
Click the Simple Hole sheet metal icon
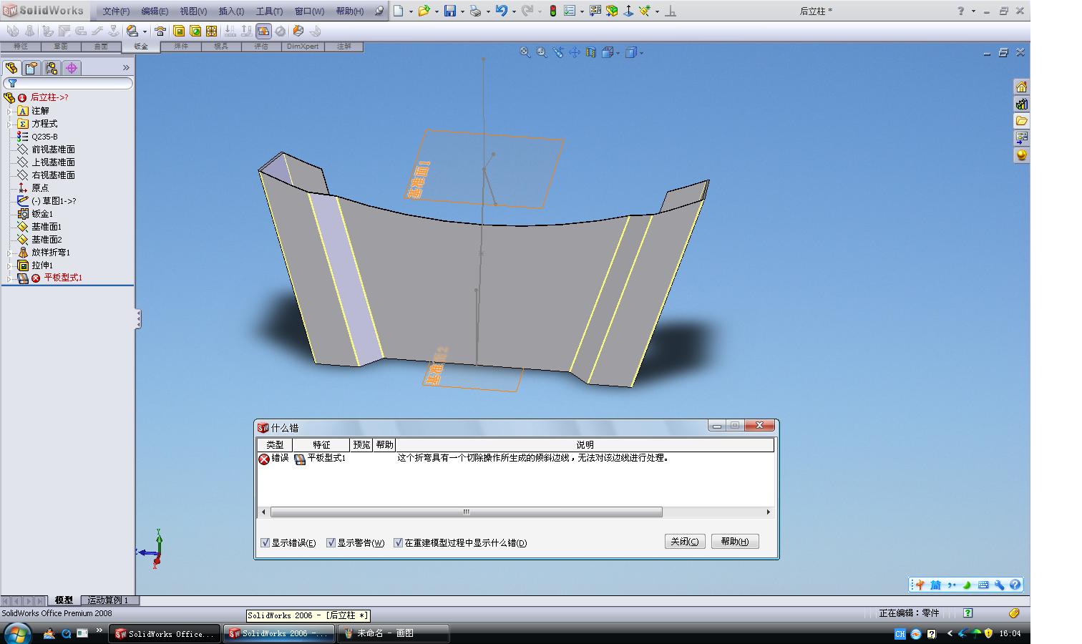tap(195, 31)
